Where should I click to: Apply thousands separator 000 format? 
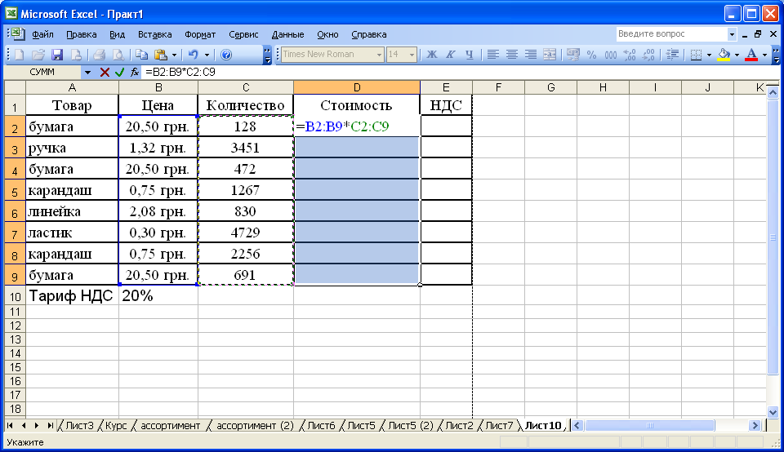(611, 55)
